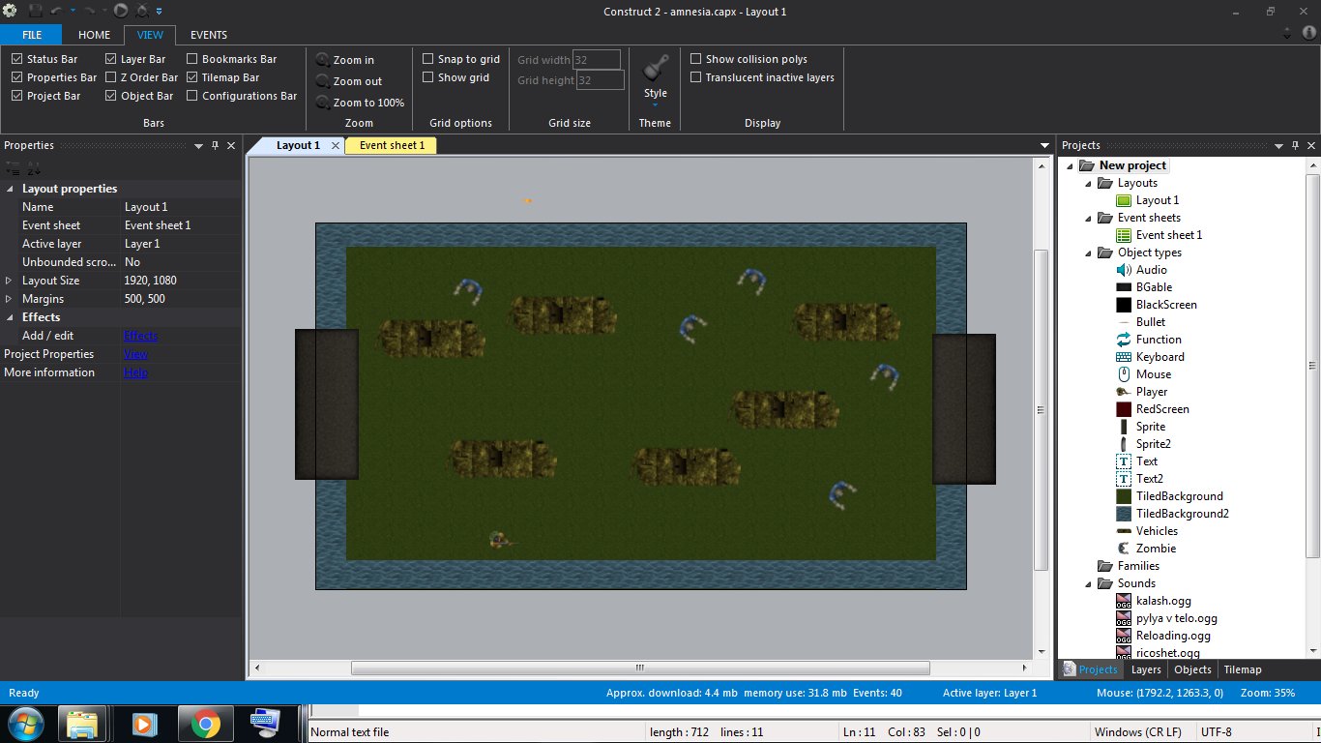Uncheck the Layer Bar checkbox
The image size is (1321, 743).
click(x=111, y=59)
